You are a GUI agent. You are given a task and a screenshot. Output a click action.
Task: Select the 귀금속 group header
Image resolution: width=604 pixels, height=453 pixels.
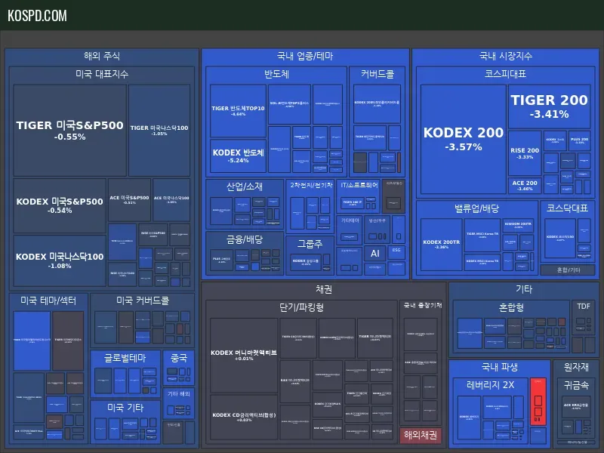coord(576,385)
